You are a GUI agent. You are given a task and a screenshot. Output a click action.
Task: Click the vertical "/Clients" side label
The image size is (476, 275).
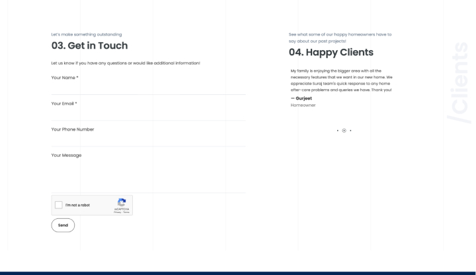(458, 82)
